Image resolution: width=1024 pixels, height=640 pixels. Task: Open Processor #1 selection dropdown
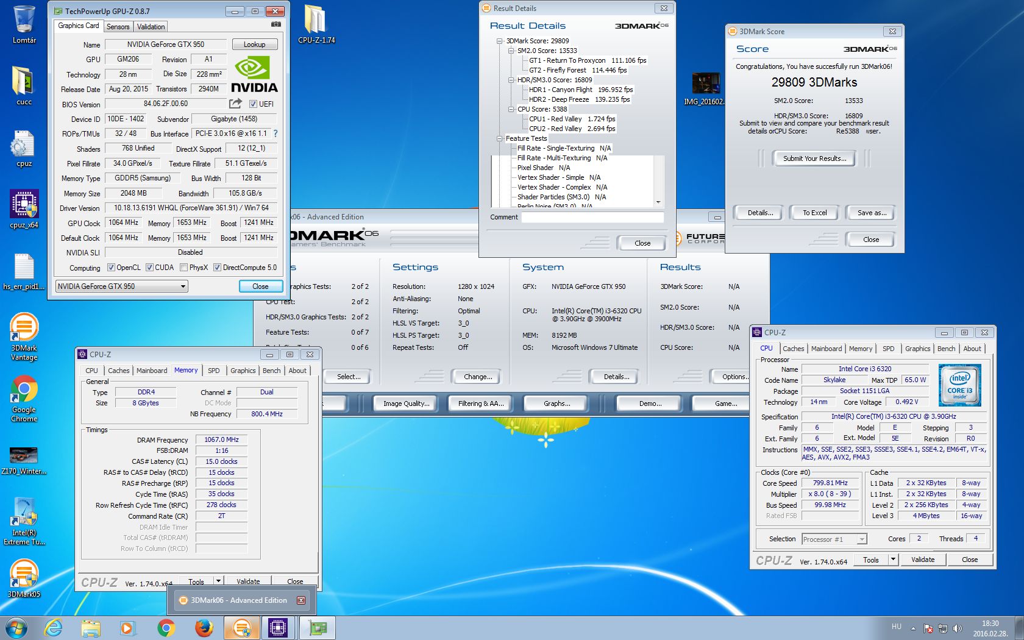pyautogui.click(x=834, y=539)
